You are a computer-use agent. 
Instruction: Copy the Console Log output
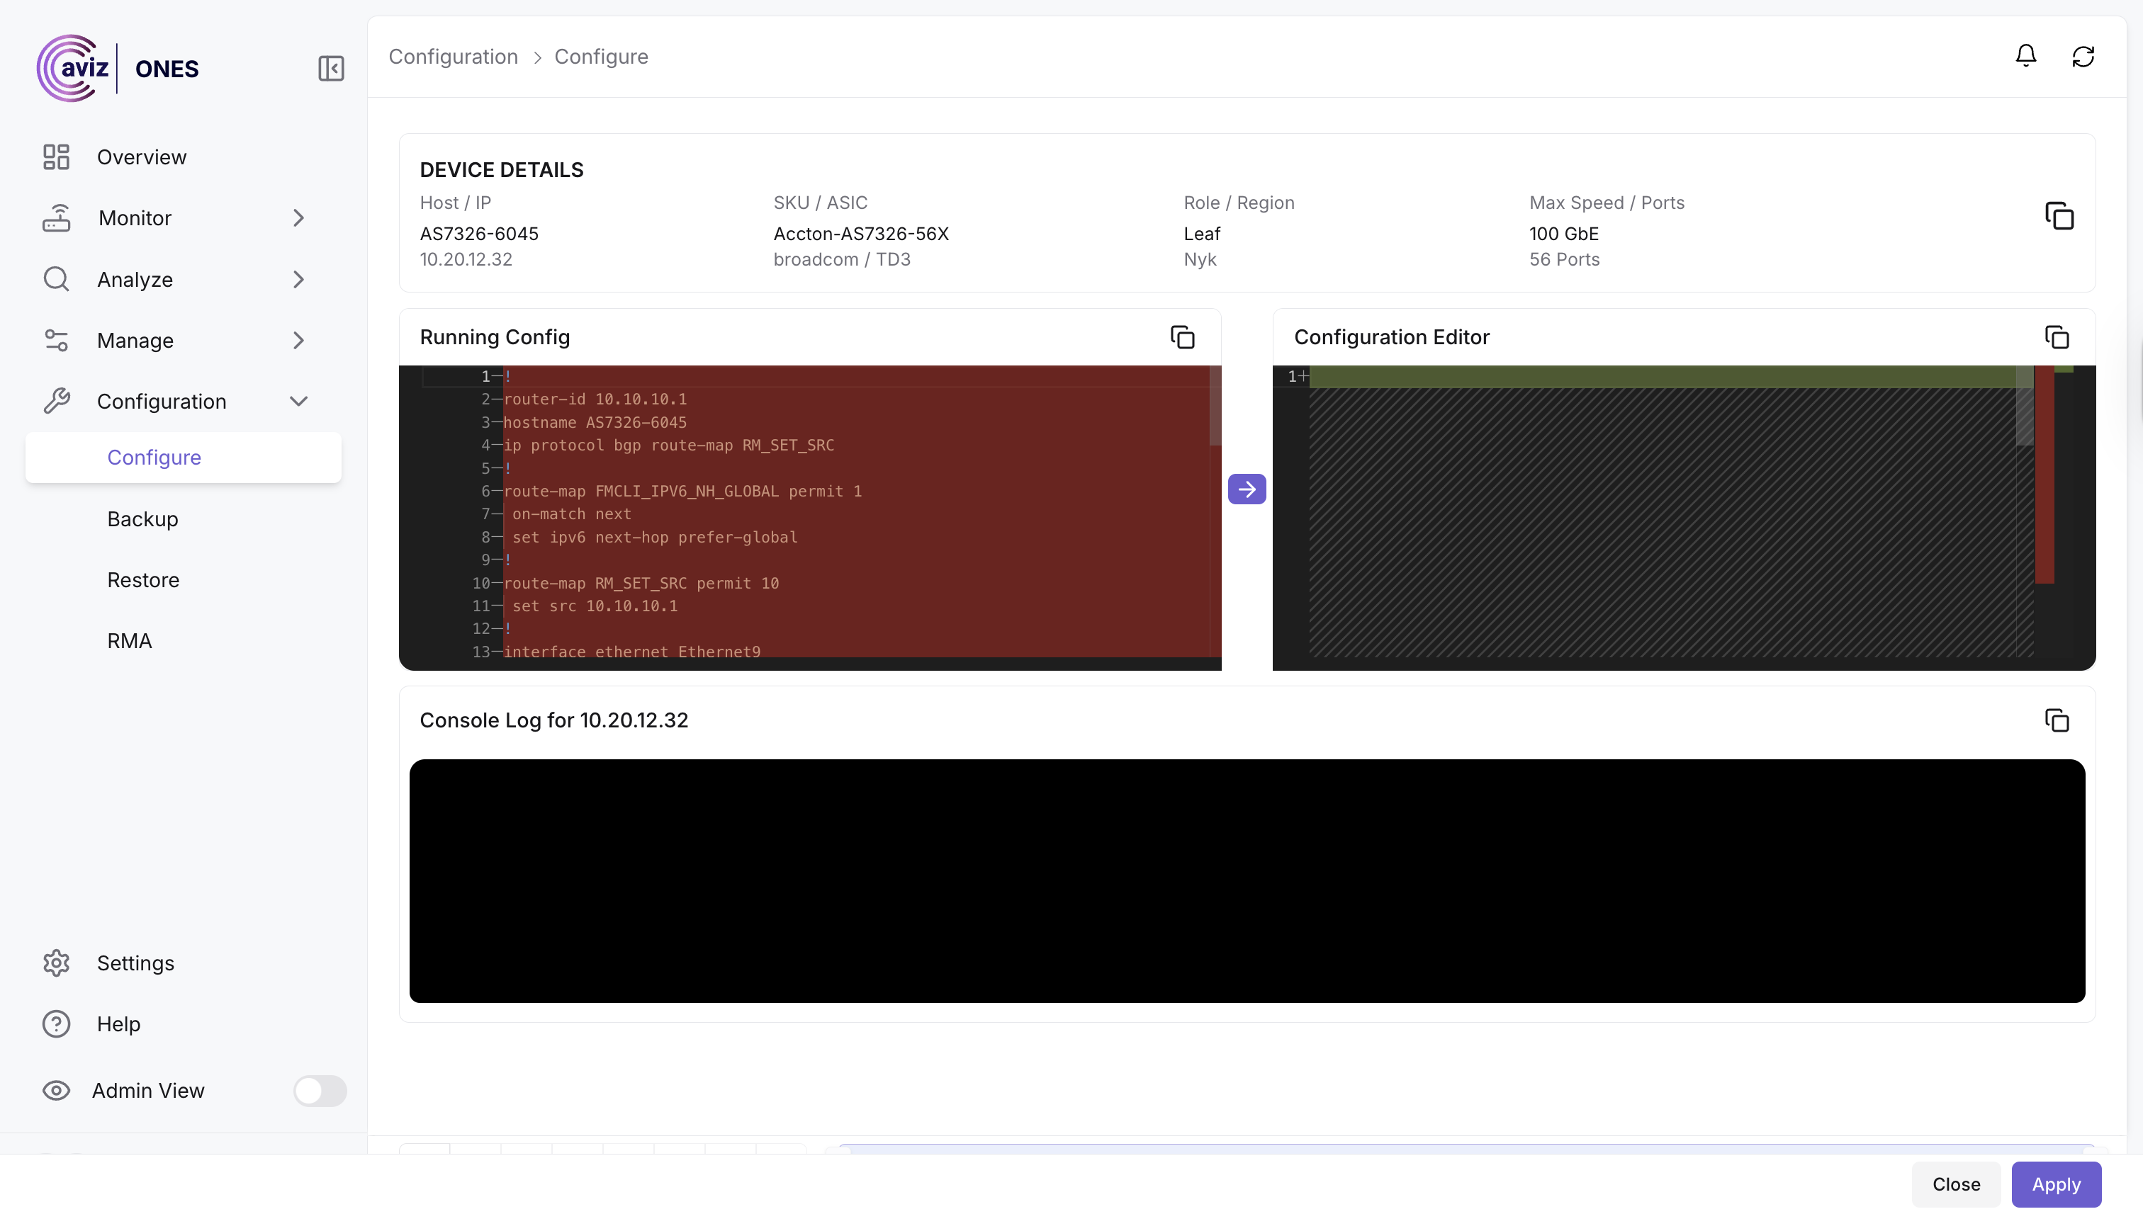[2057, 720]
